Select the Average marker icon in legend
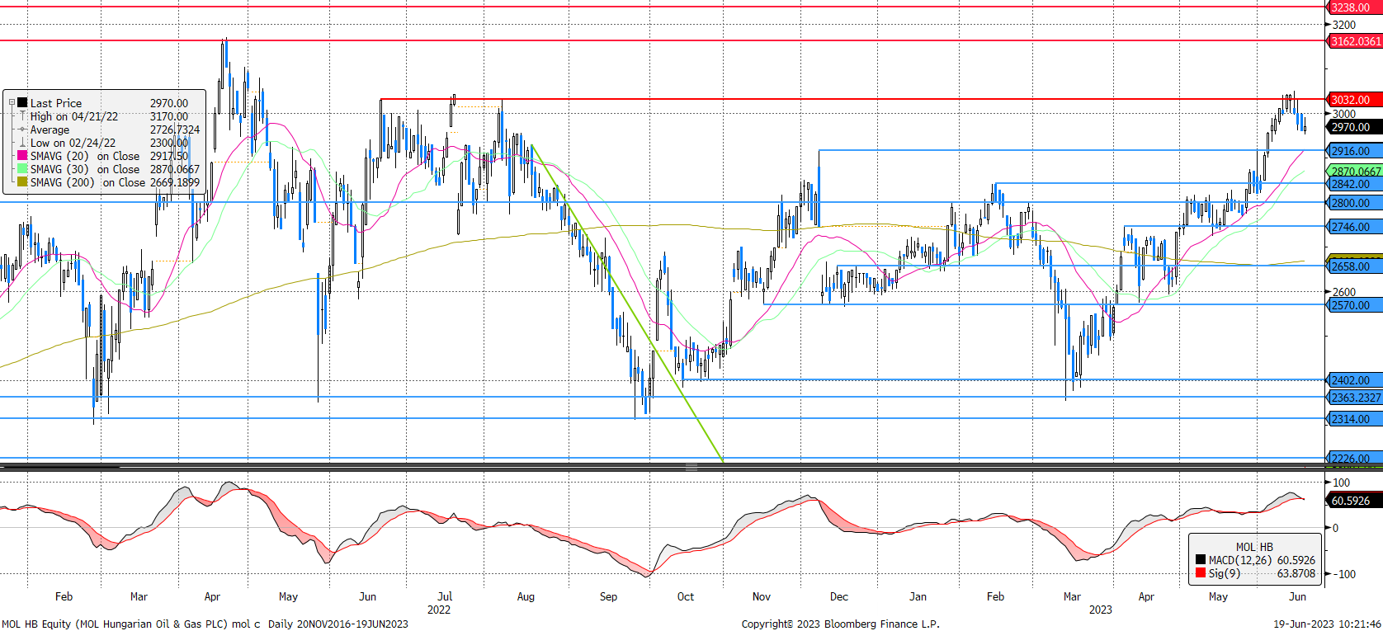The width and height of the screenshot is (1383, 631). point(22,129)
